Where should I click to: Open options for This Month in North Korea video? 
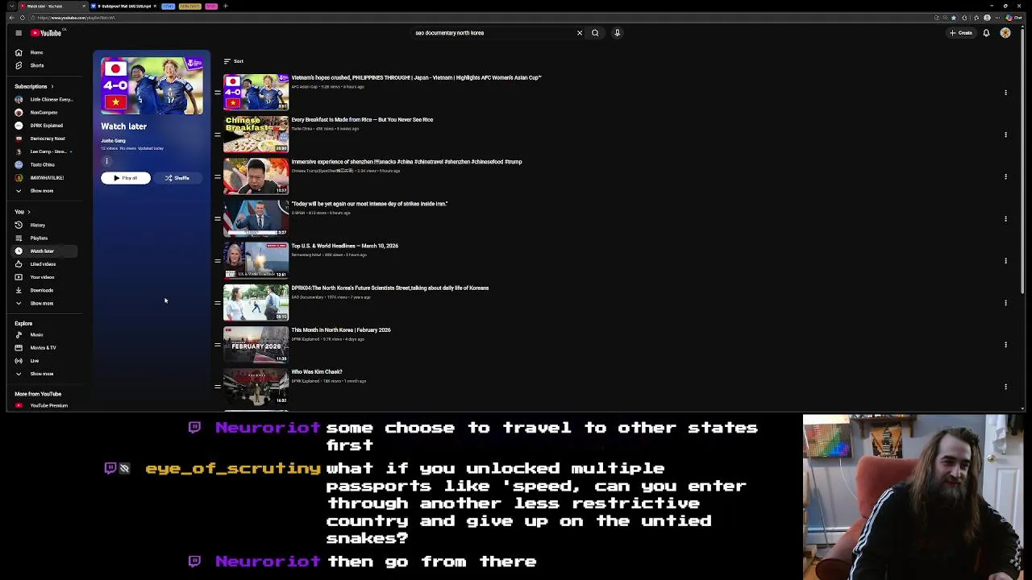(1005, 345)
